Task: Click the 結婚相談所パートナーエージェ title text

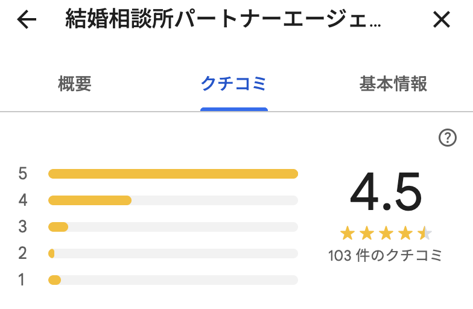Action: pos(223,21)
